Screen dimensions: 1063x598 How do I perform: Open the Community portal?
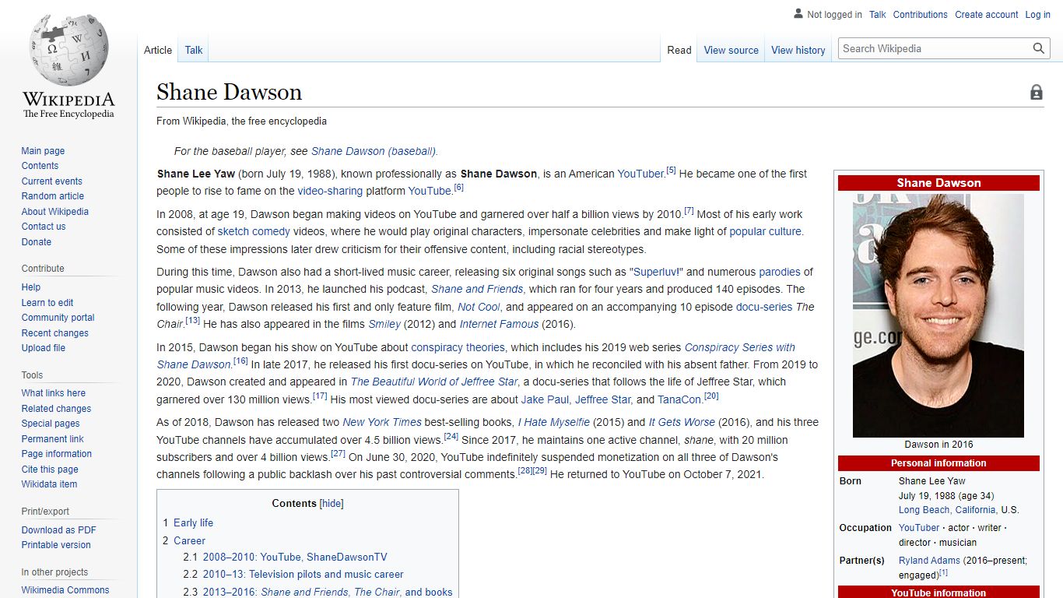(x=58, y=318)
